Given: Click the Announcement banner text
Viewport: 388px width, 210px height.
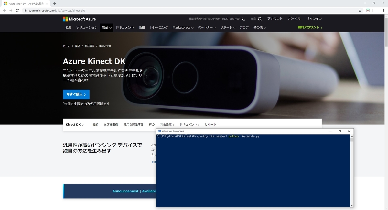Looking at the screenshot, I should click(135, 191).
